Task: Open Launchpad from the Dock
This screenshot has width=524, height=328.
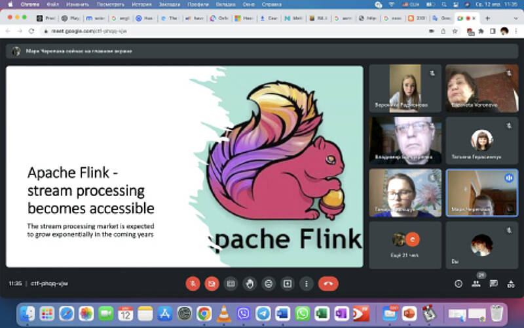Action: 47,314
